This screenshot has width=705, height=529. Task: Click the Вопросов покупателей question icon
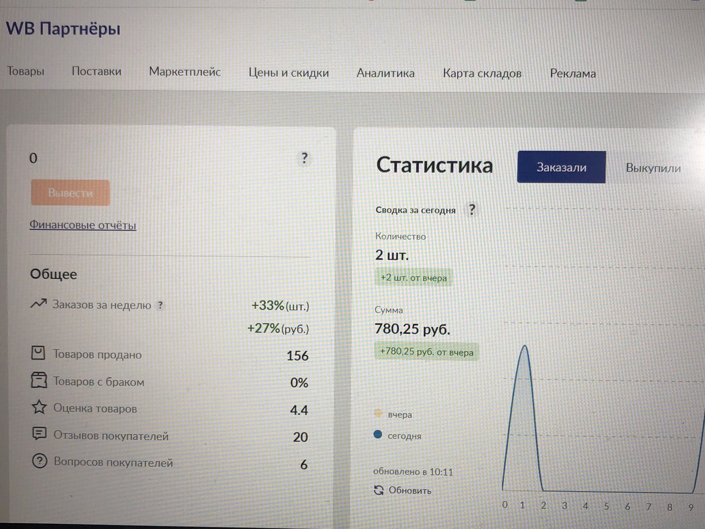pos(39,461)
